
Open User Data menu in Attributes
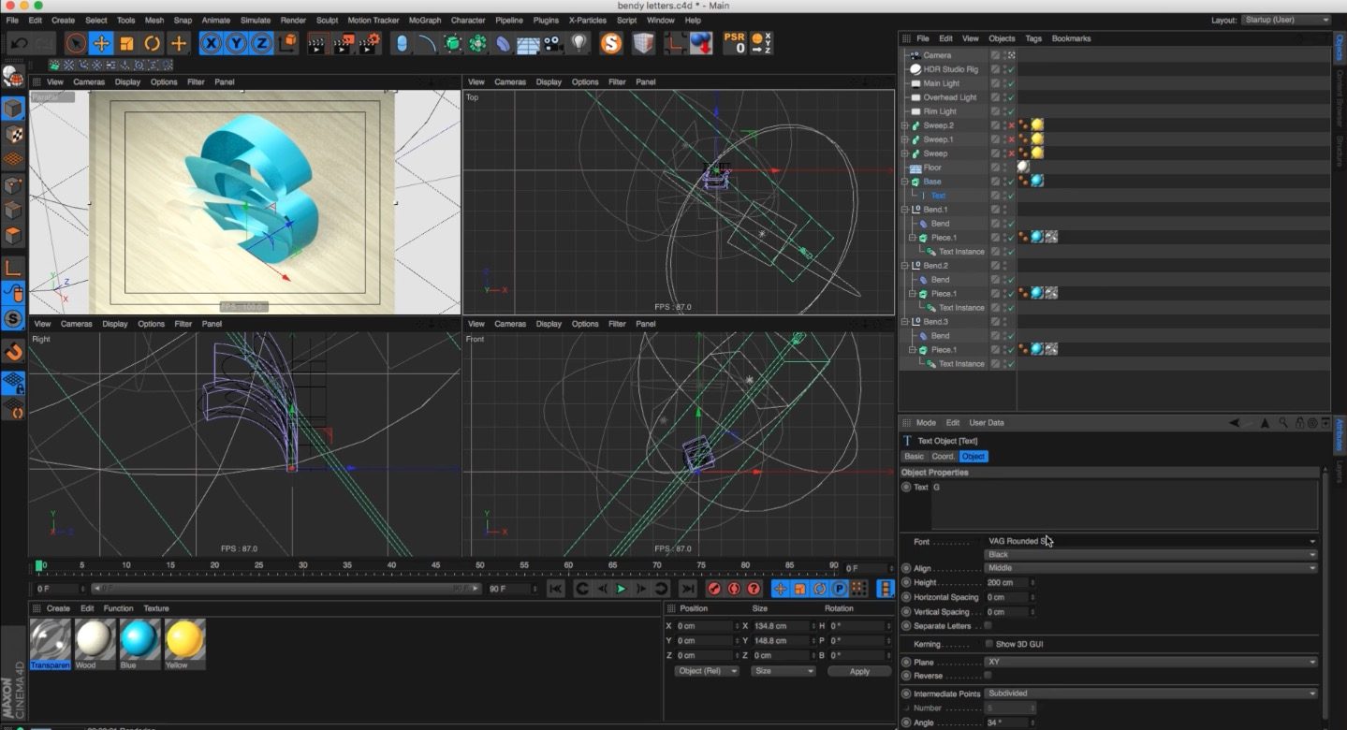[x=987, y=423]
